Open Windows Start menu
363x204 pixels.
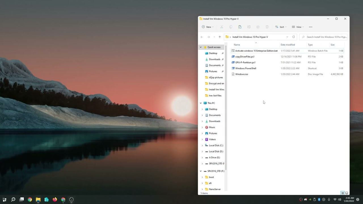coord(5,199)
